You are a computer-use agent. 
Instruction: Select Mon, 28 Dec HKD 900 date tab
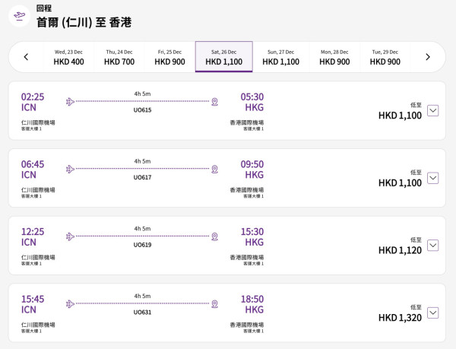(x=334, y=57)
